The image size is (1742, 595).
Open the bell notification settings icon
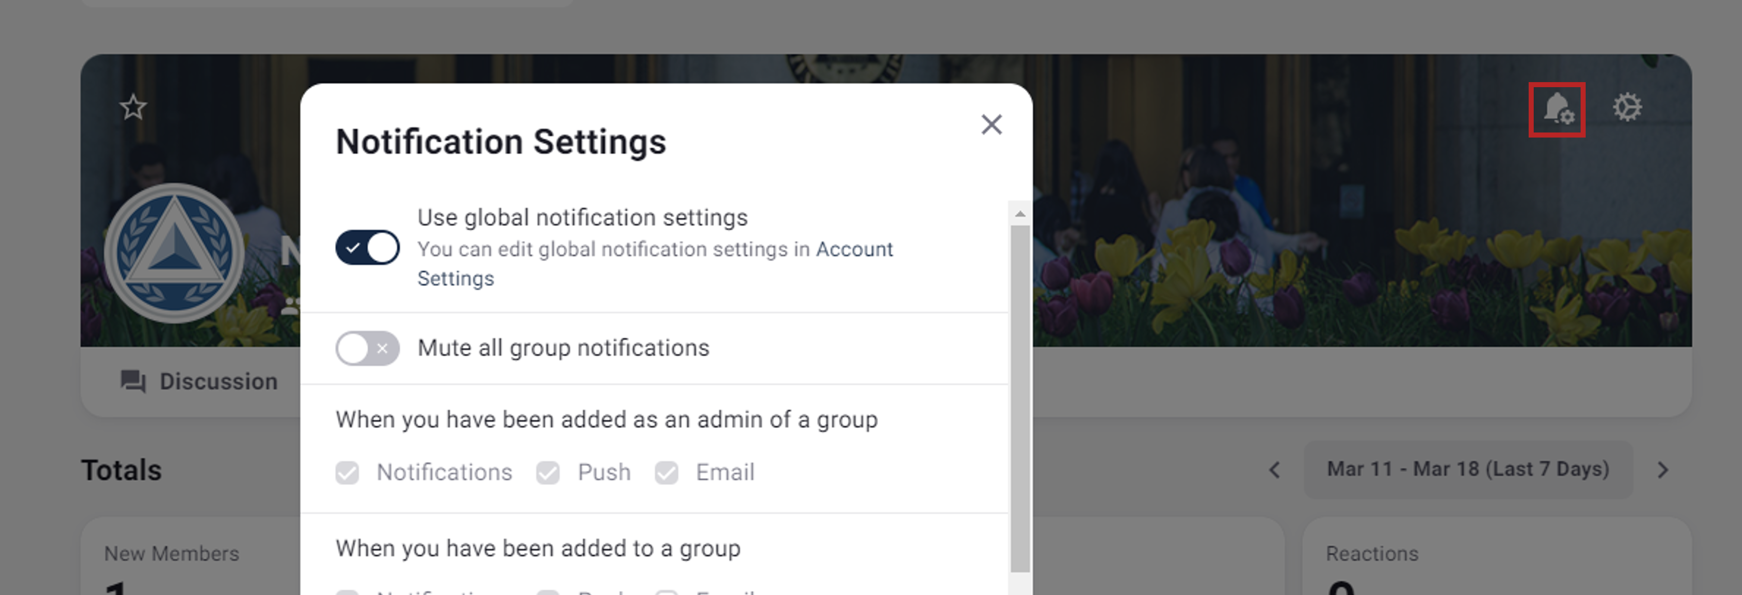[x=1557, y=109]
